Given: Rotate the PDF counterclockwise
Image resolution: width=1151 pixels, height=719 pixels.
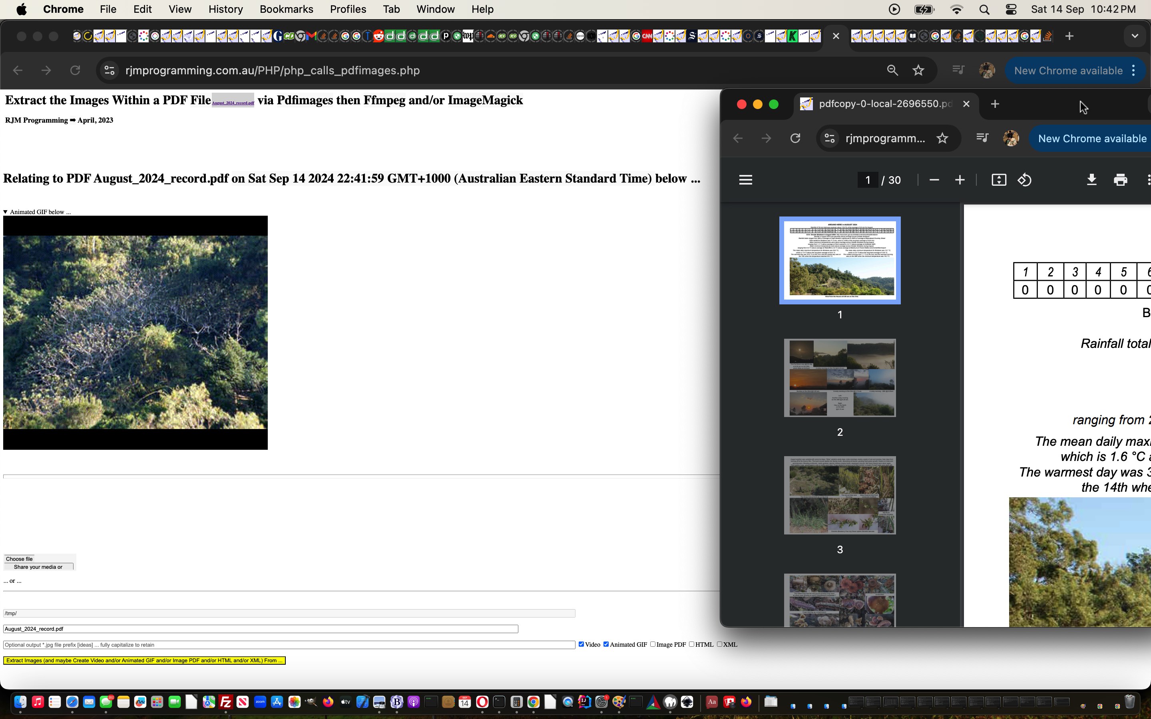Looking at the screenshot, I should pyautogui.click(x=1024, y=180).
